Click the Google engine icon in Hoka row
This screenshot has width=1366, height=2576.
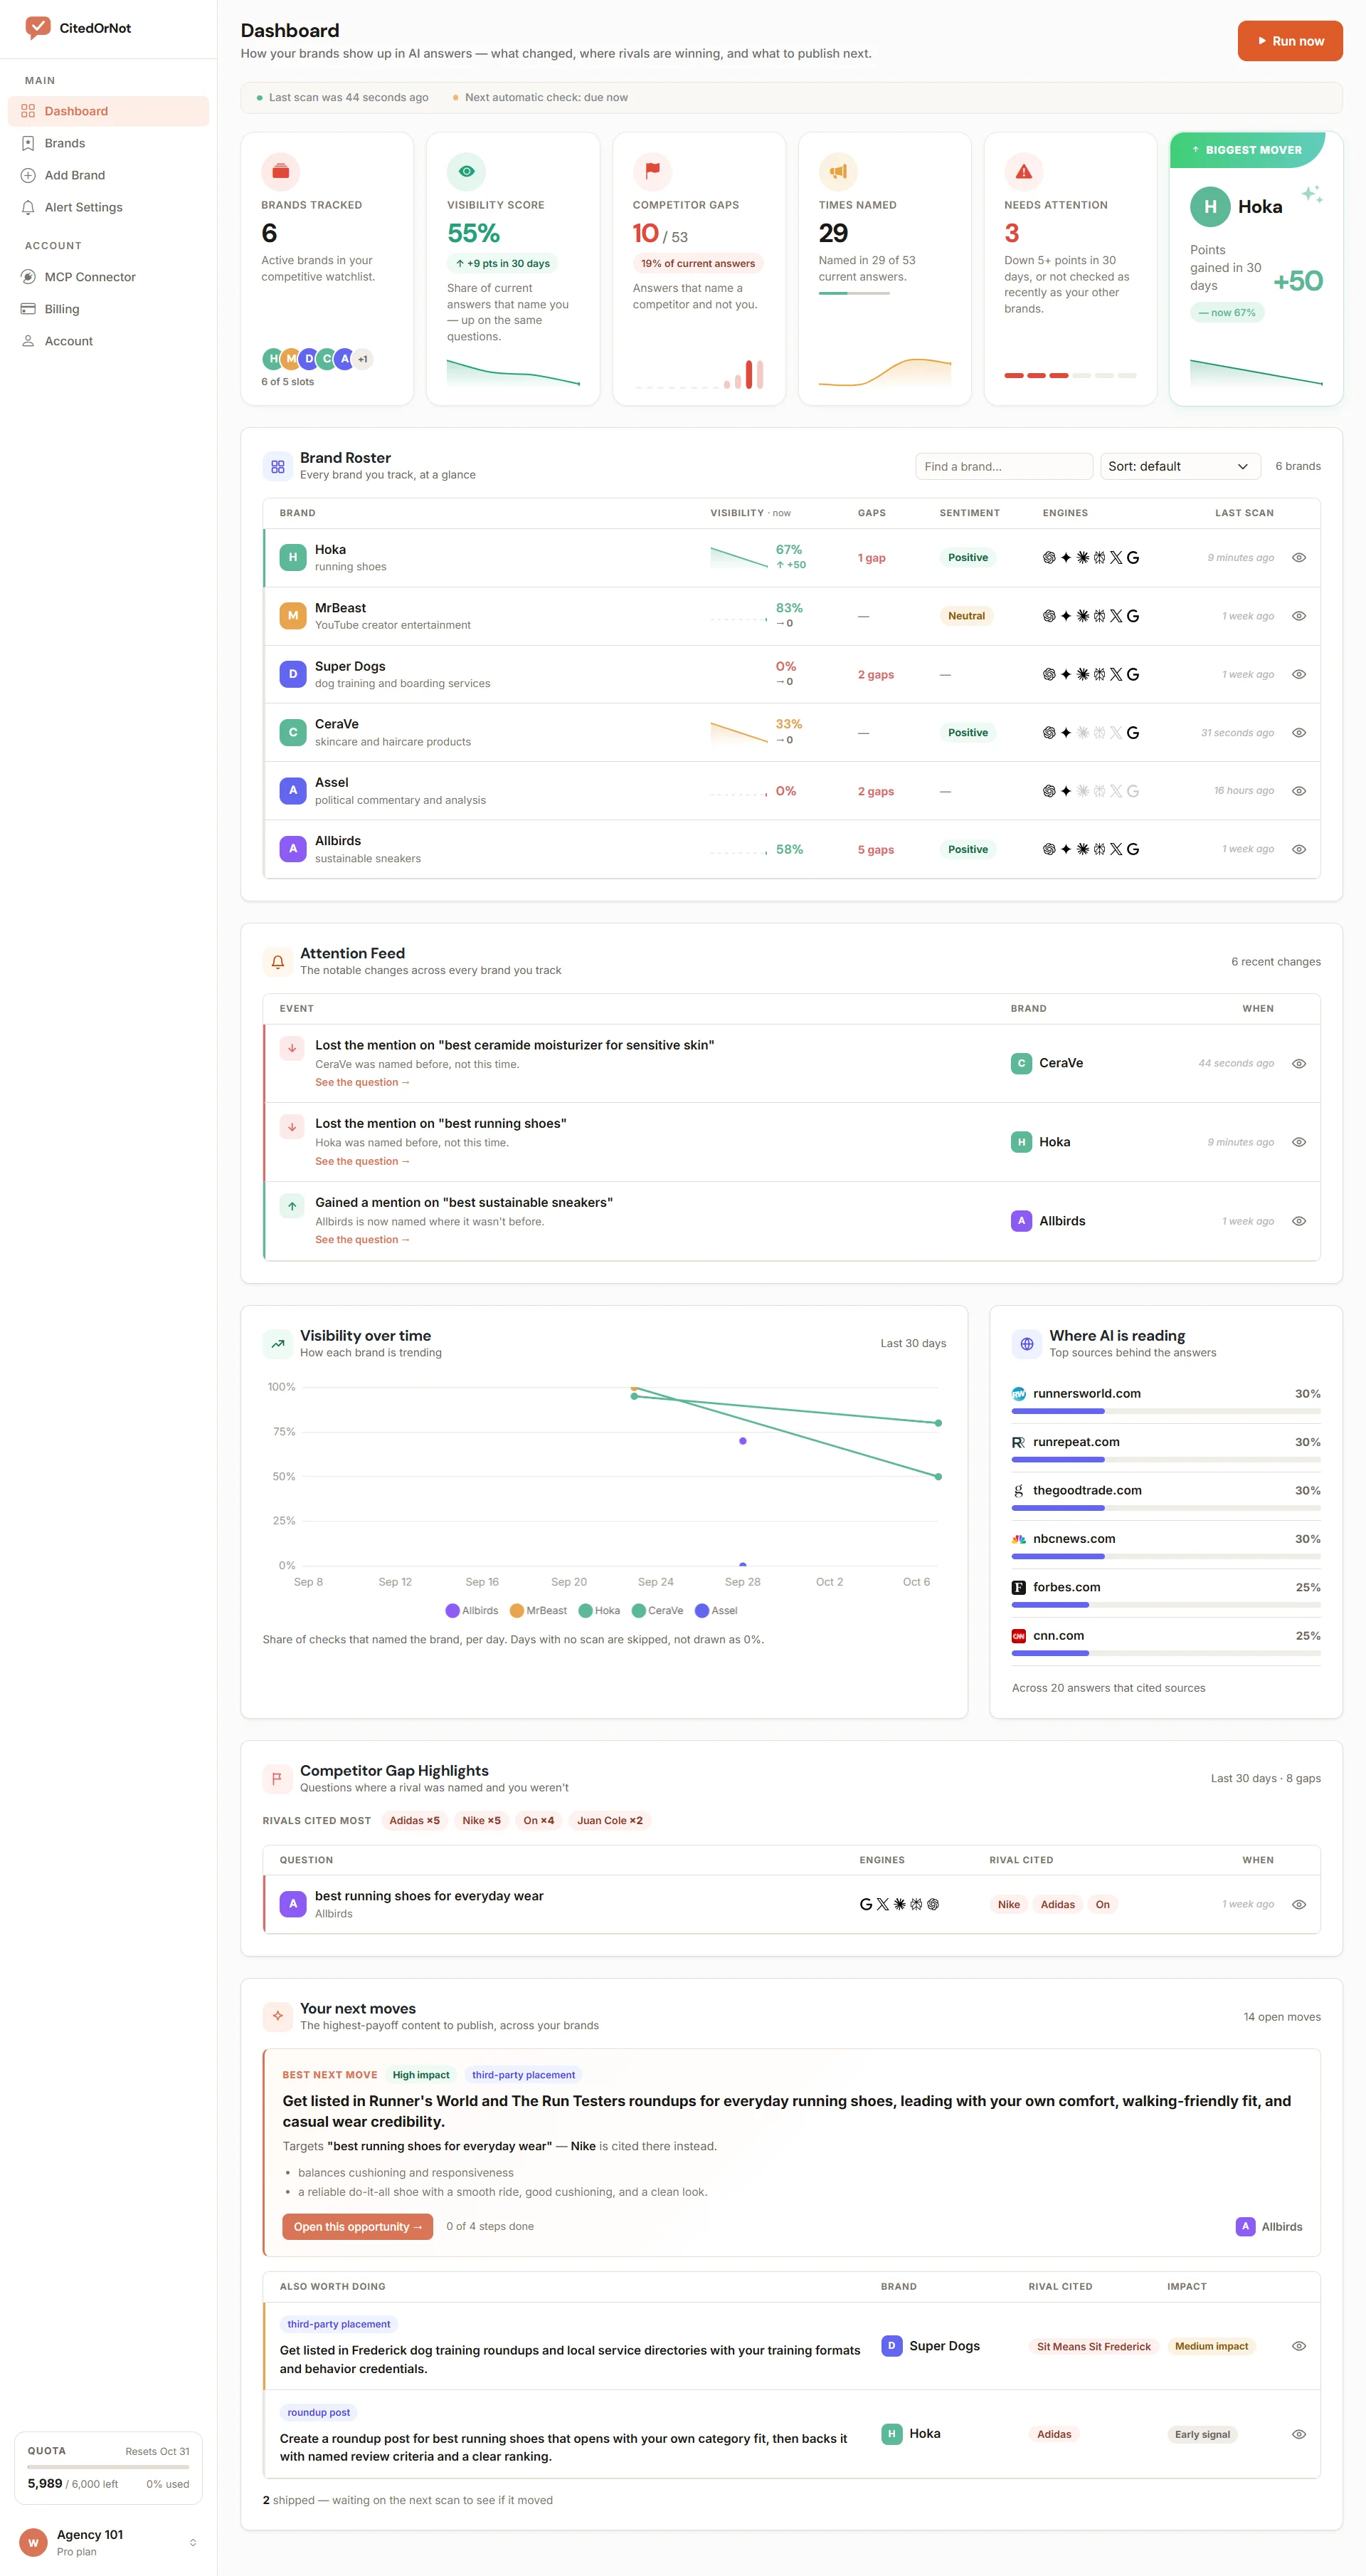coord(1132,558)
